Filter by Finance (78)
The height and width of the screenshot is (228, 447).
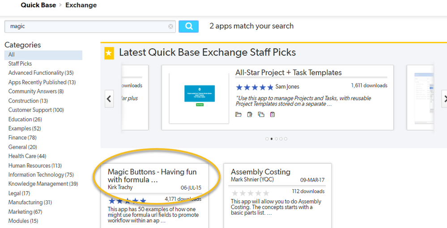point(22,138)
